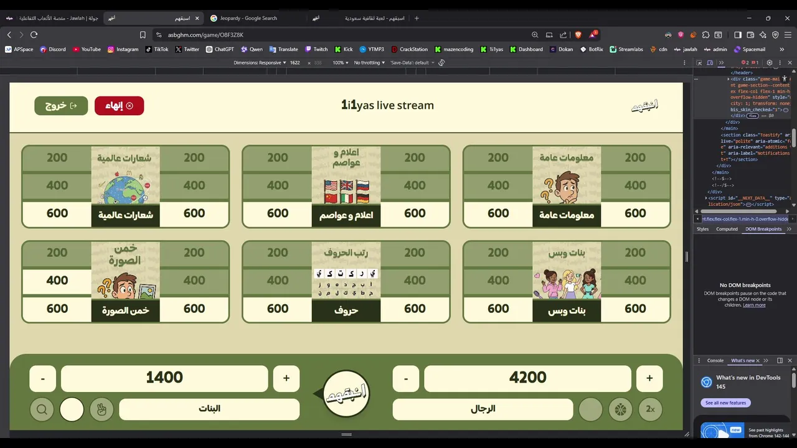The image size is (797, 448).
Task: Expand the game-main div node in Elements
Action: coord(729,79)
